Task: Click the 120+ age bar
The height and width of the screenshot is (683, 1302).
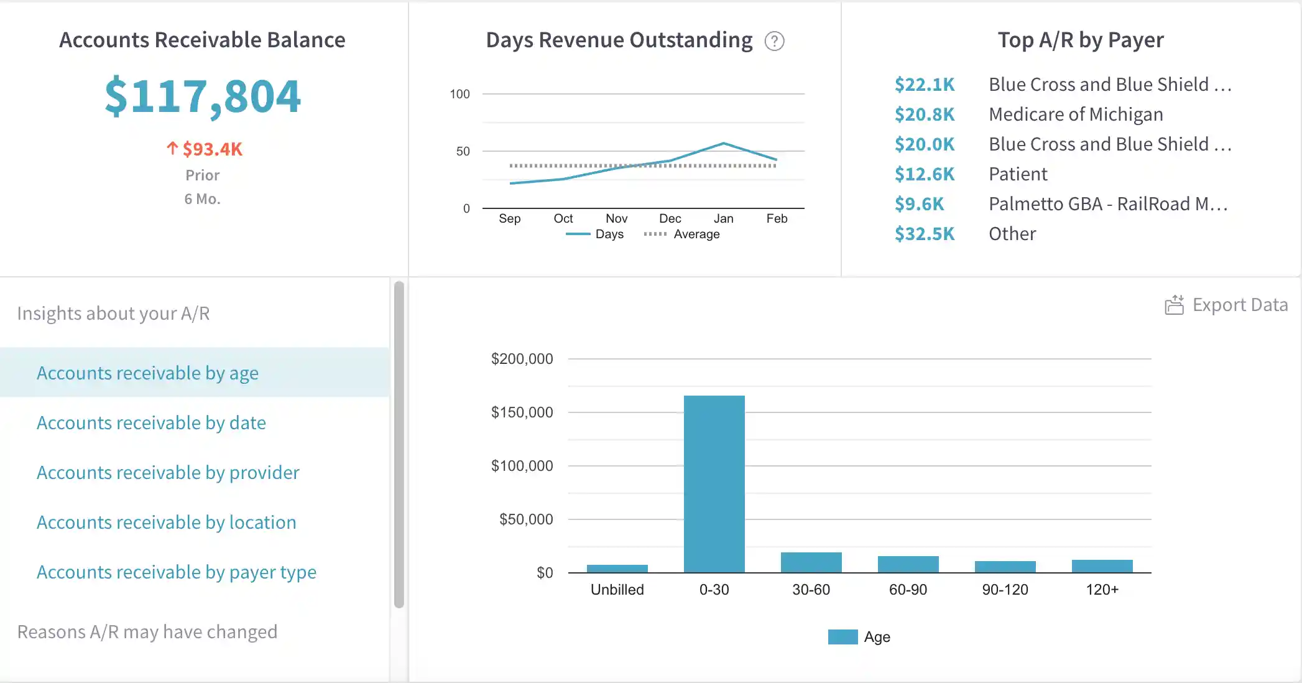Action: click(1102, 566)
